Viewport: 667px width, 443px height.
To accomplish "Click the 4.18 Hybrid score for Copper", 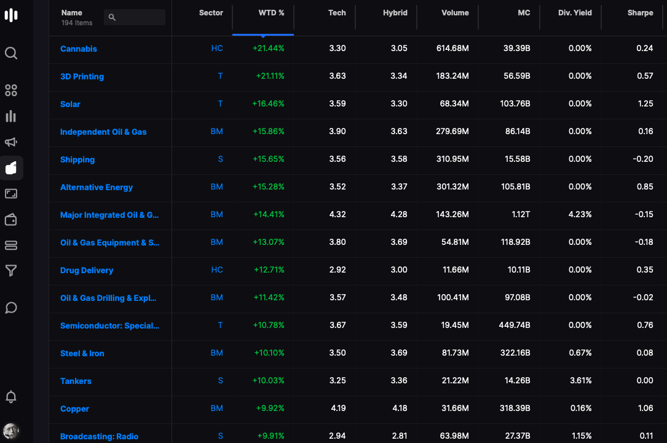I will point(399,408).
